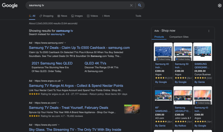Click 'Collect today' badge on Samsung 43 Inch

tap(203, 103)
